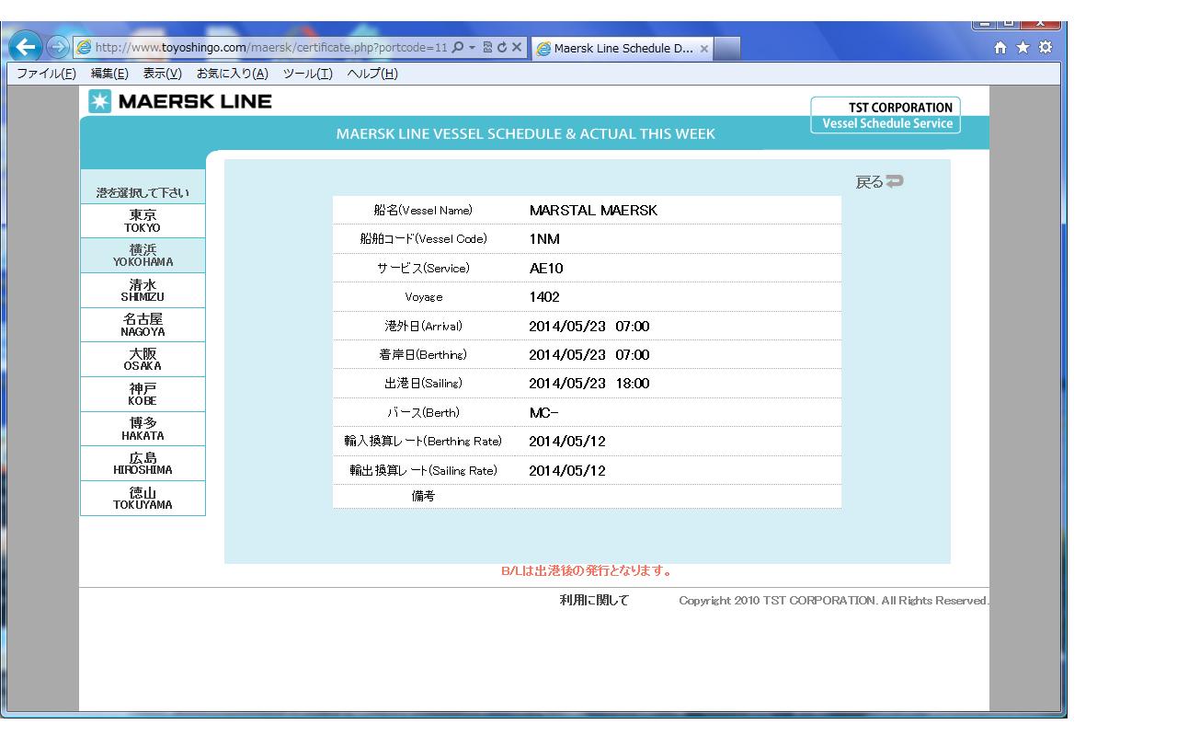Viewport: 1177px width, 736px height.
Task: Click the 輸出換算レート(Sailing Rate) label
Action: click(x=423, y=471)
